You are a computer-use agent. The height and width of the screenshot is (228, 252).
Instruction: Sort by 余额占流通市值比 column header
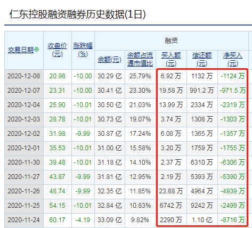tap(140, 60)
